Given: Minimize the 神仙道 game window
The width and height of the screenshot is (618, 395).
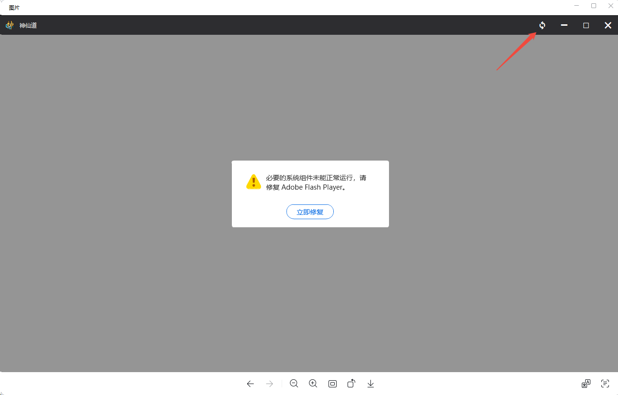Looking at the screenshot, I should click(564, 25).
